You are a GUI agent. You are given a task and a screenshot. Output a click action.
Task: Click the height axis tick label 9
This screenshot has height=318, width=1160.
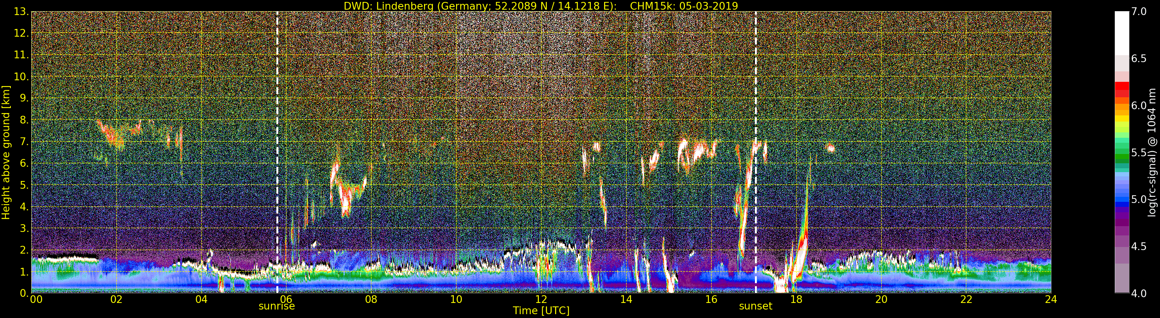tap(24, 98)
